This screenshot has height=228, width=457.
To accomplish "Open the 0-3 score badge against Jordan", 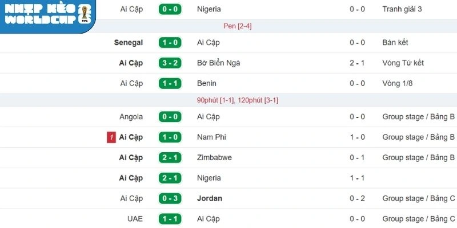I will pos(169,198).
